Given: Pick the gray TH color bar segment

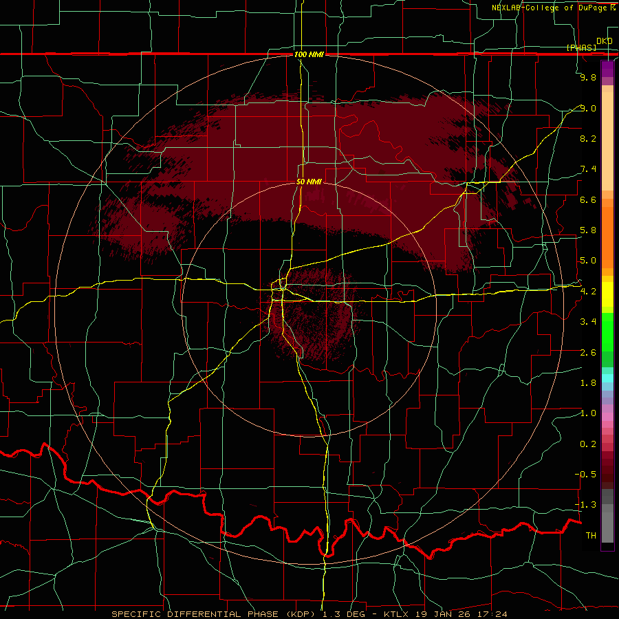Looking at the screenshot, I should point(607,528).
